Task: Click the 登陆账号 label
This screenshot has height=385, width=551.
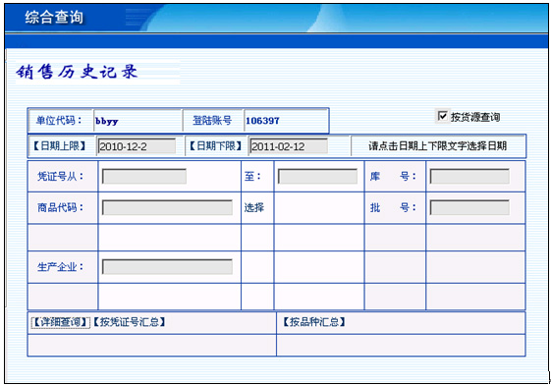Action: pos(212,121)
